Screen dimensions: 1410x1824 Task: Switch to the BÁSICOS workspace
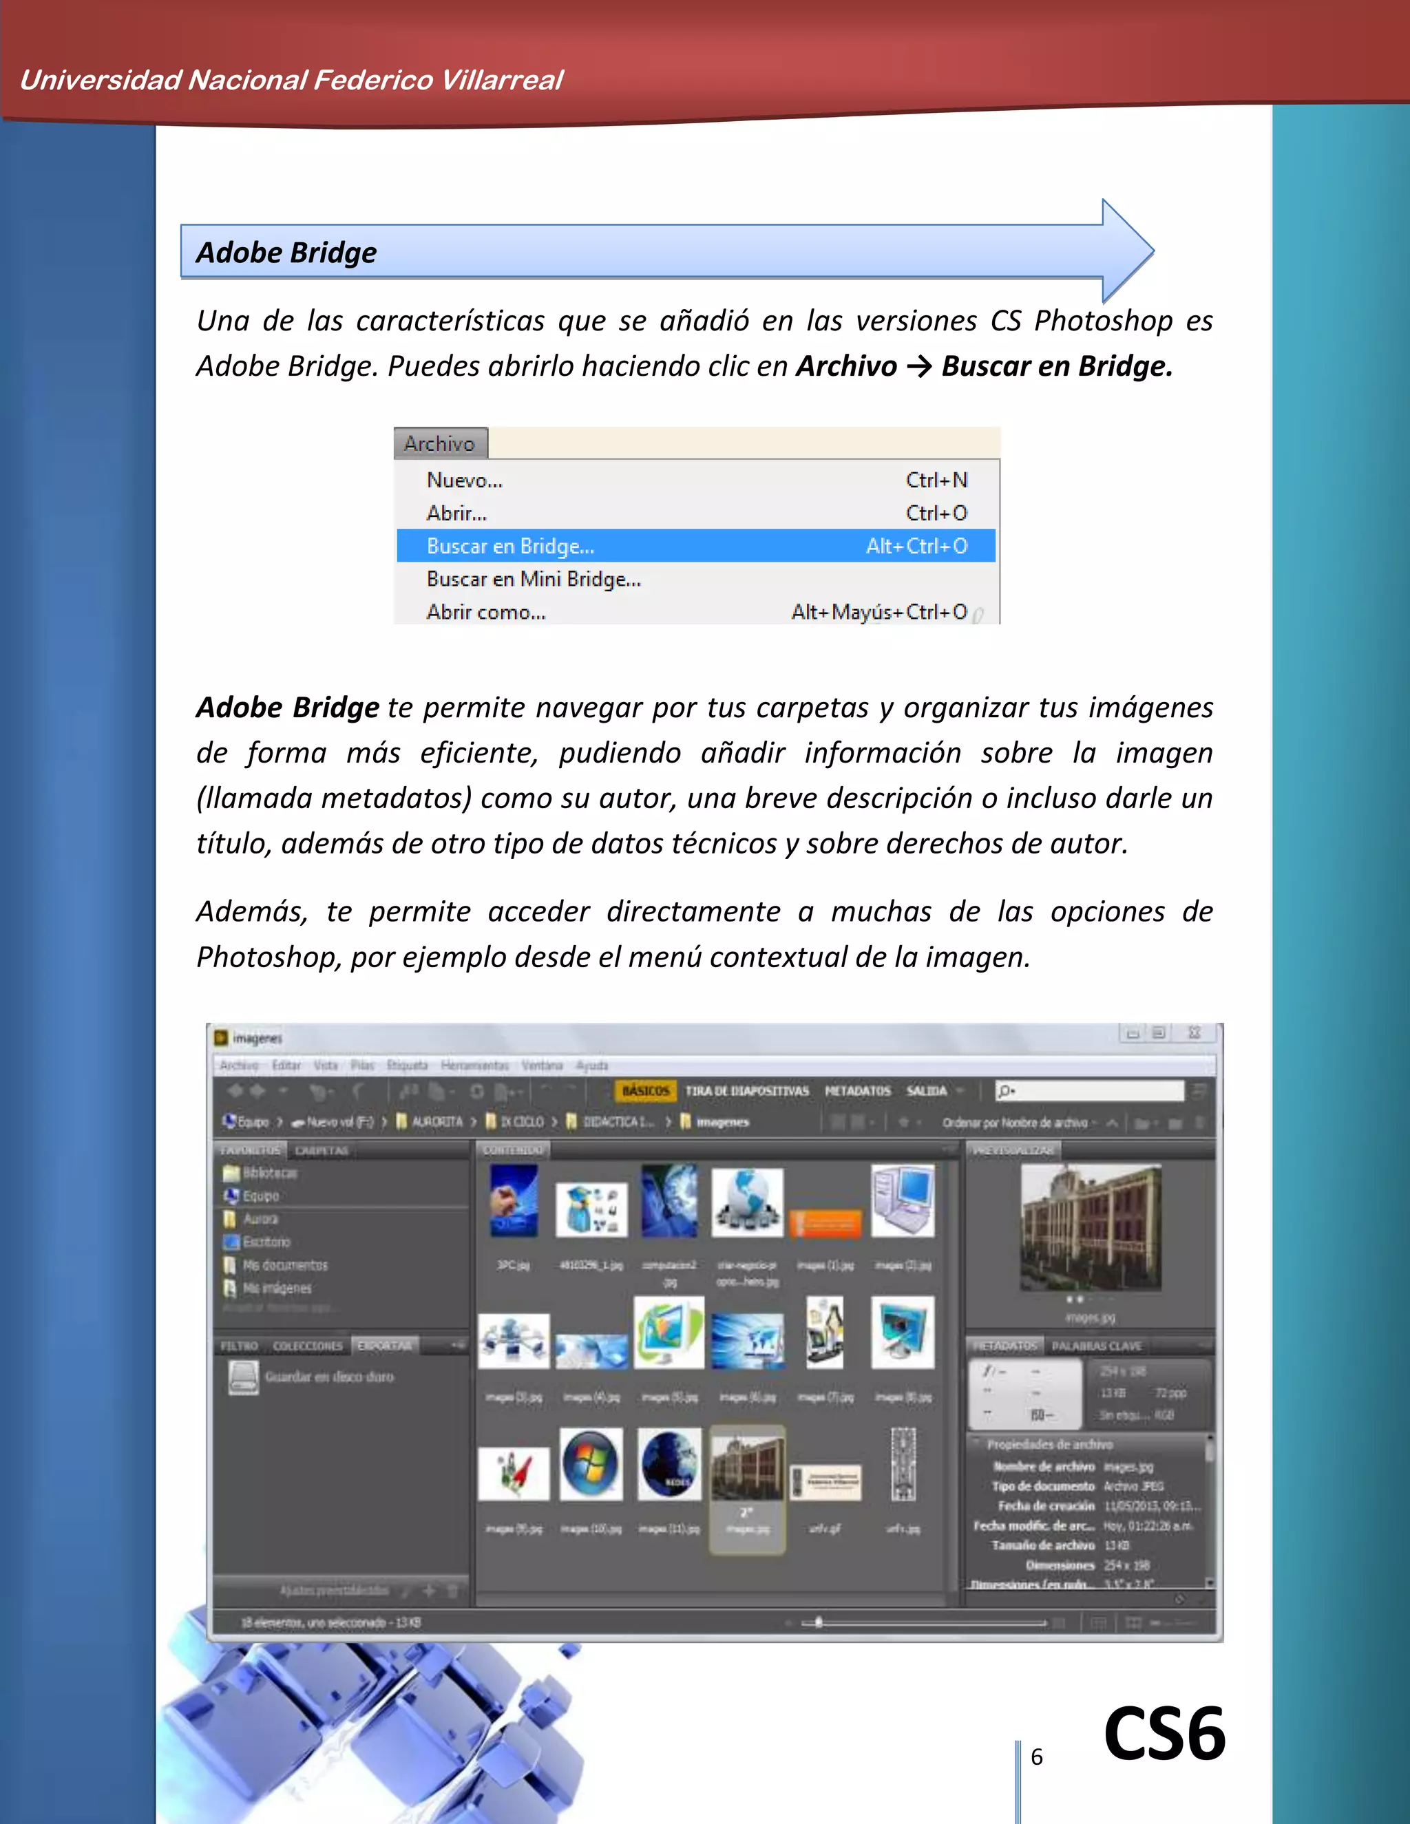[646, 1091]
